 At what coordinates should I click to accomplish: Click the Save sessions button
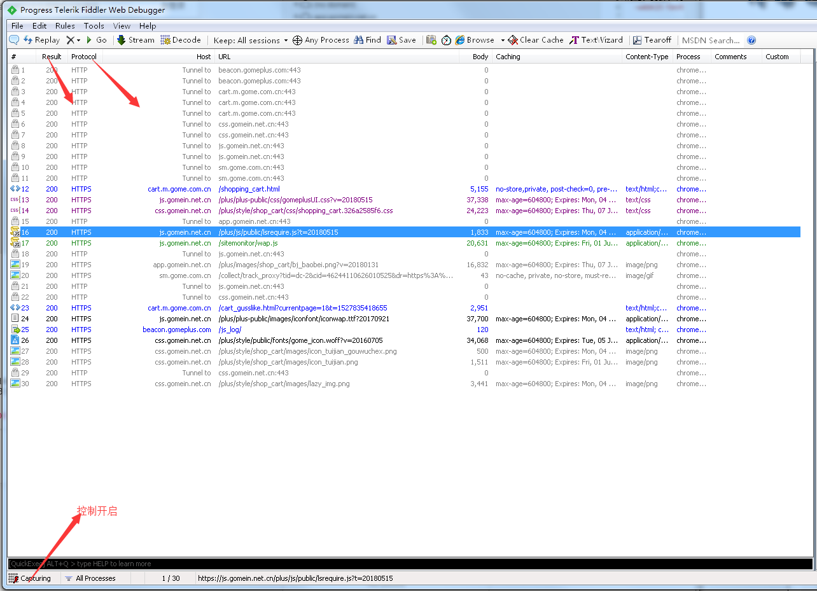[x=402, y=40]
